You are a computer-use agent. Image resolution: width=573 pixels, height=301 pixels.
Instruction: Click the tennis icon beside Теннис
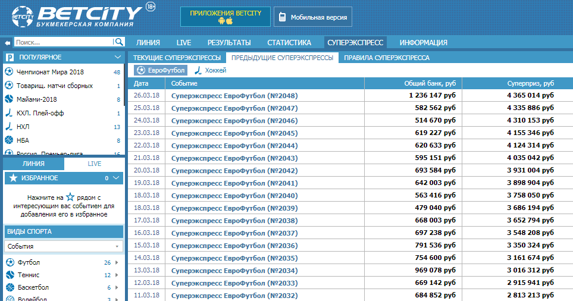10,275
